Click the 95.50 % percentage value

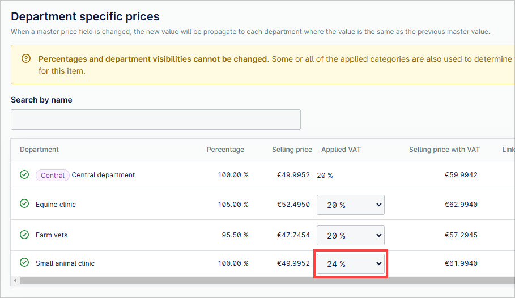(x=235, y=235)
